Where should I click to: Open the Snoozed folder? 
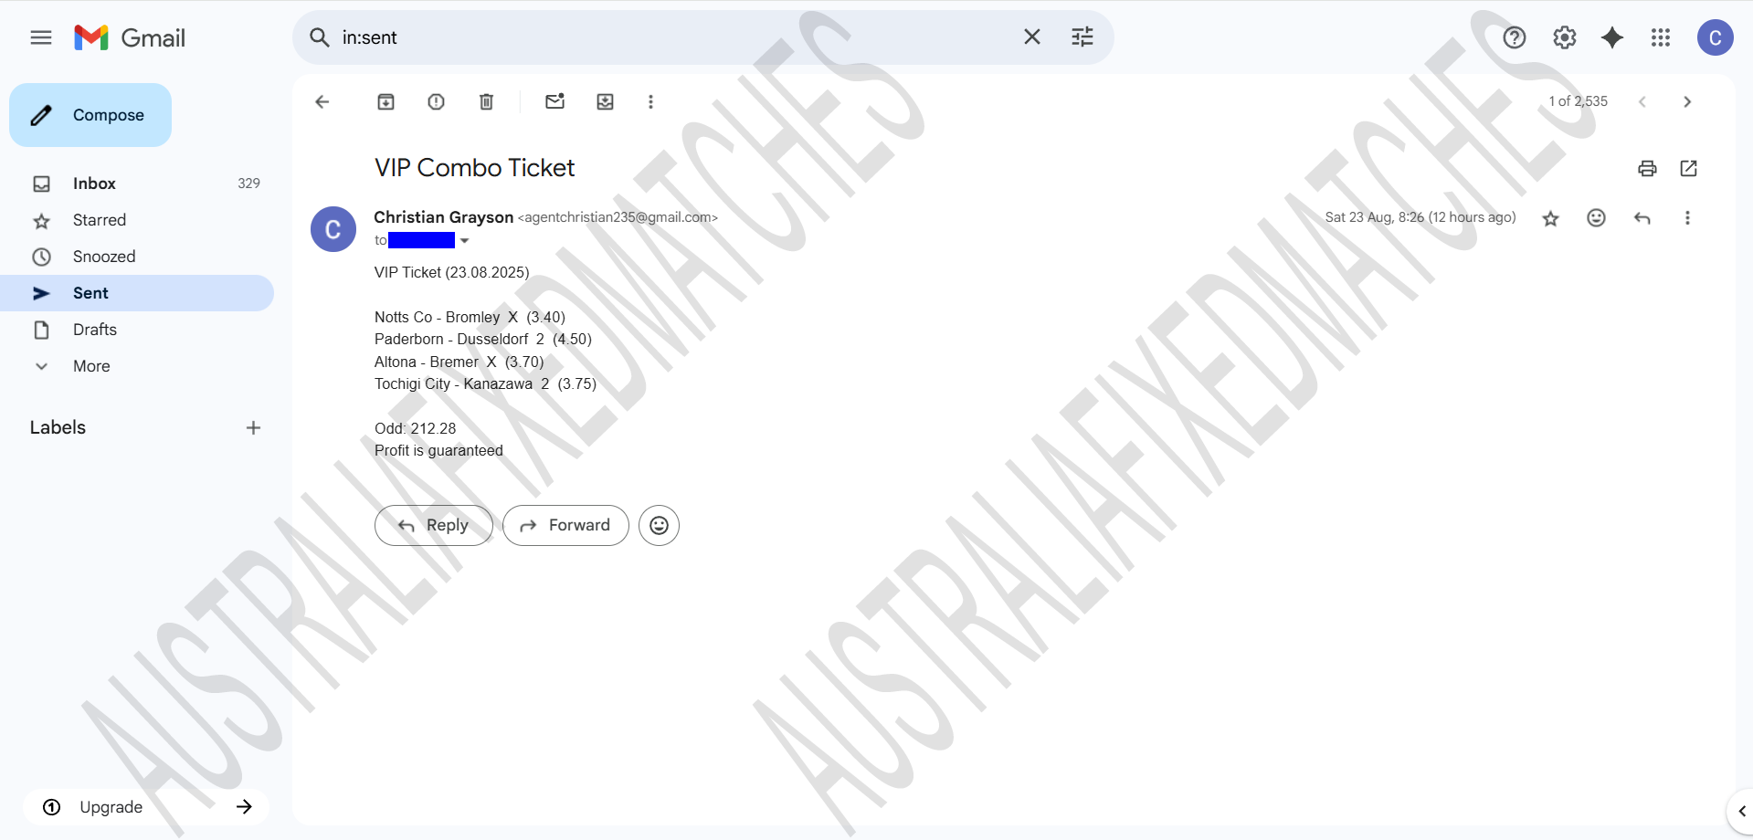(137, 257)
